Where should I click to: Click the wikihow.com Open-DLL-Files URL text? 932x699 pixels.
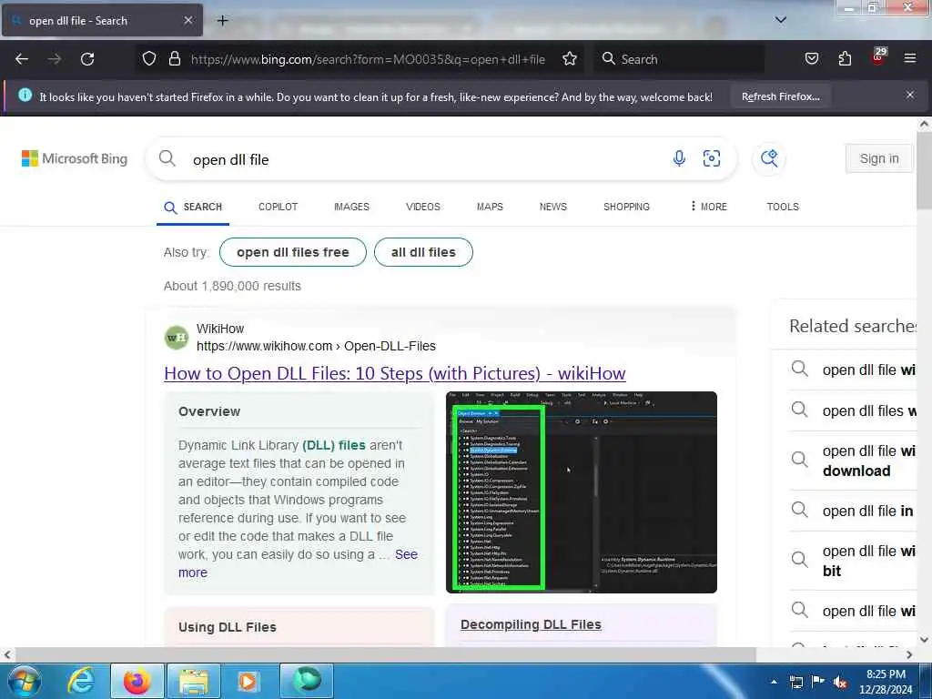316,346
